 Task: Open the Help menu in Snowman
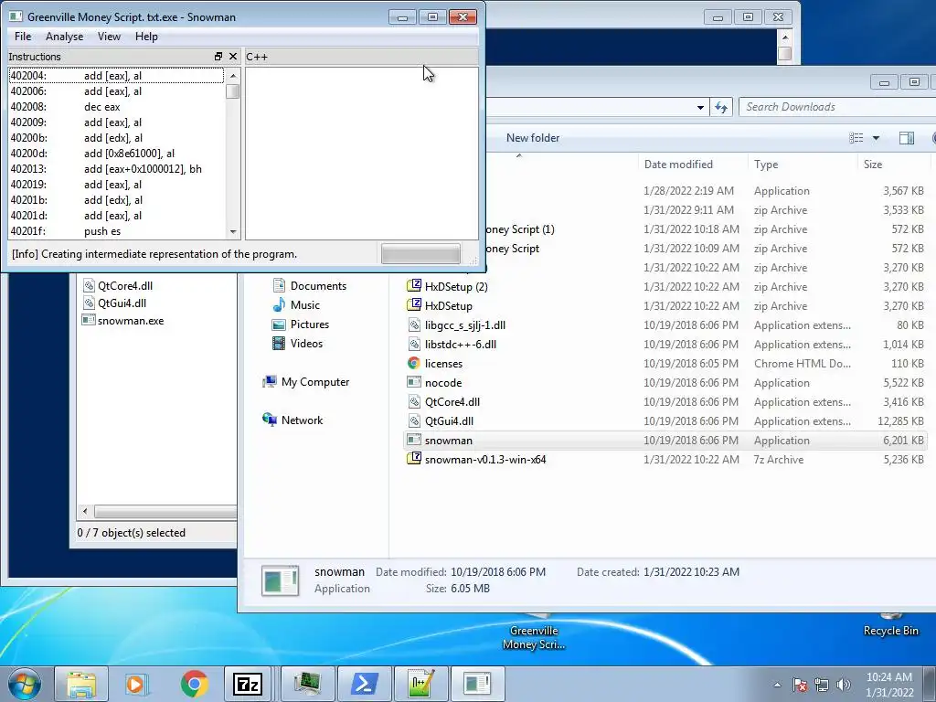pos(146,37)
